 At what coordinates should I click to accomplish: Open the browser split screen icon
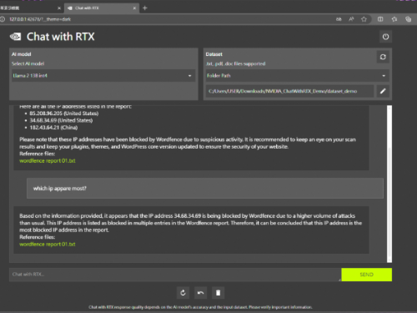[380, 19]
